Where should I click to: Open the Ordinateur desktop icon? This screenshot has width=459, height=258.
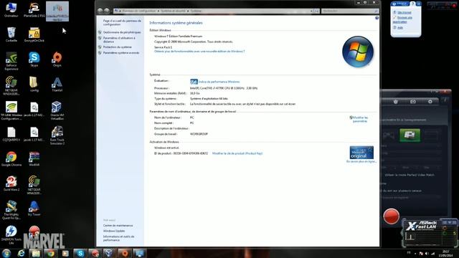11,9
